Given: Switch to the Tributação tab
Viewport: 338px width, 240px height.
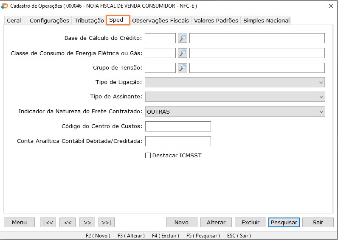Looking at the screenshot, I should pos(89,20).
